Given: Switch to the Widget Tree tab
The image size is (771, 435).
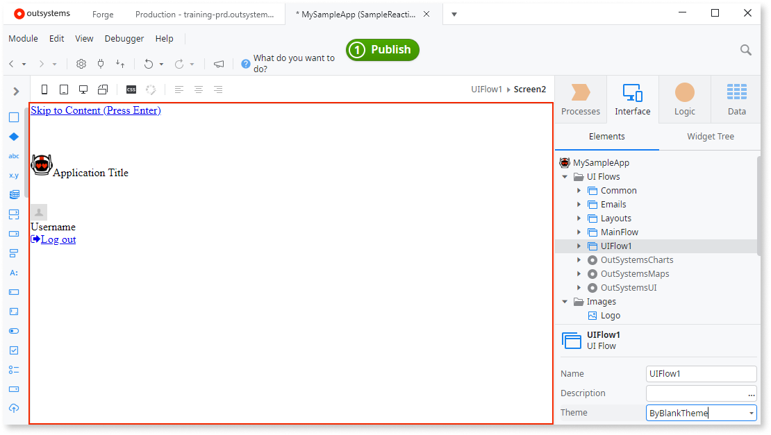Looking at the screenshot, I should coord(709,136).
